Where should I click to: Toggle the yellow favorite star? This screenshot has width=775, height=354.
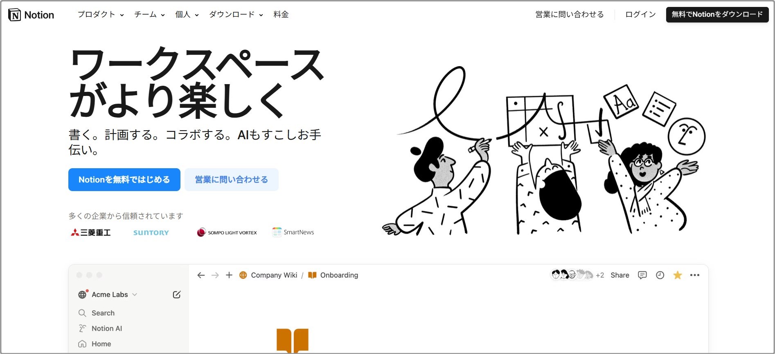pos(678,275)
